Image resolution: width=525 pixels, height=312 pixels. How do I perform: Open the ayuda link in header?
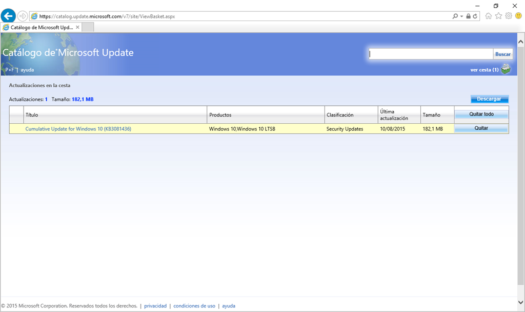coord(27,70)
